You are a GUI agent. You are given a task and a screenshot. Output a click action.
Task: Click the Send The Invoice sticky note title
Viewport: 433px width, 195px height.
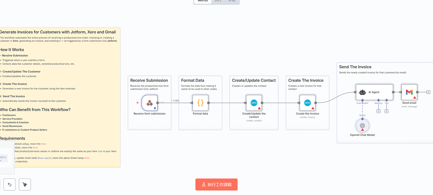pyautogui.click(x=355, y=67)
